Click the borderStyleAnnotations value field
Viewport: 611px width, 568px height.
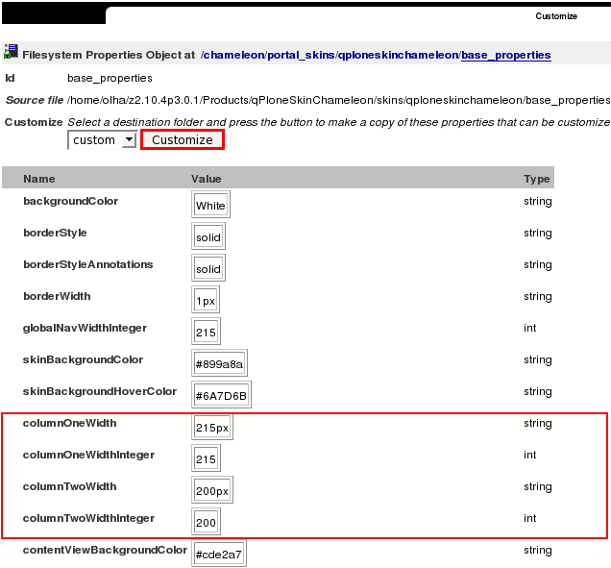click(x=208, y=269)
